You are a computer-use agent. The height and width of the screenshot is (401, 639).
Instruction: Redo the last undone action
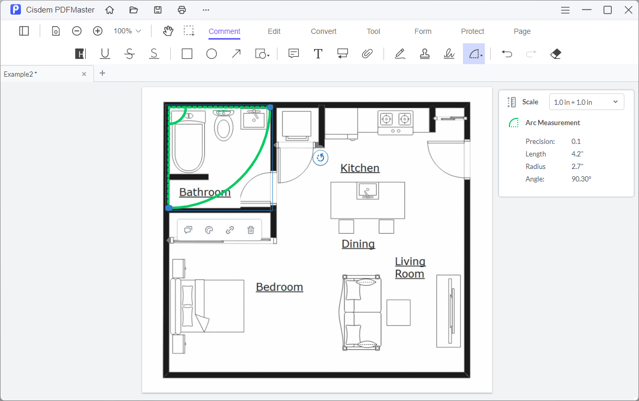coord(531,54)
